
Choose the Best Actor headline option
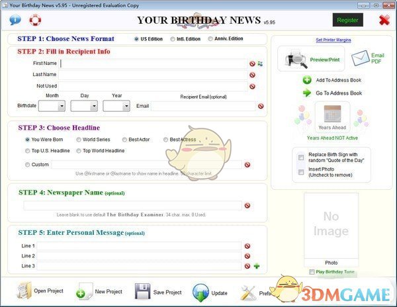point(124,140)
